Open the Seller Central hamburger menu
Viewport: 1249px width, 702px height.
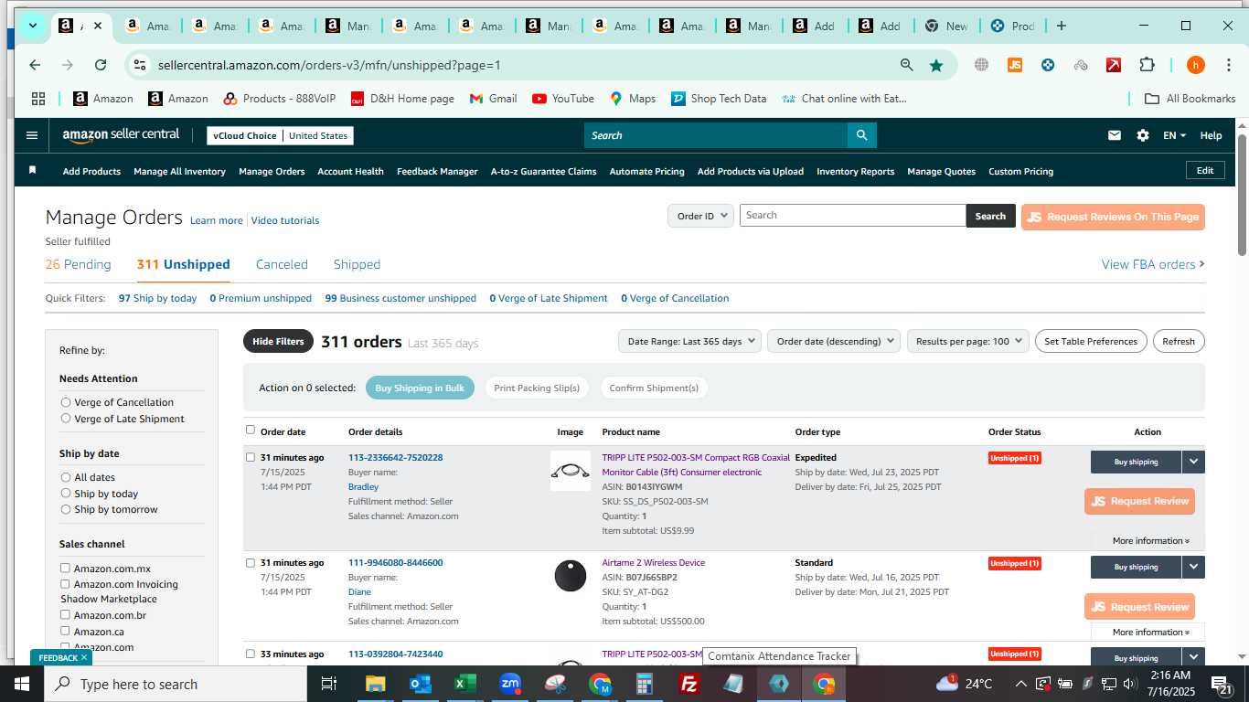tap(32, 135)
